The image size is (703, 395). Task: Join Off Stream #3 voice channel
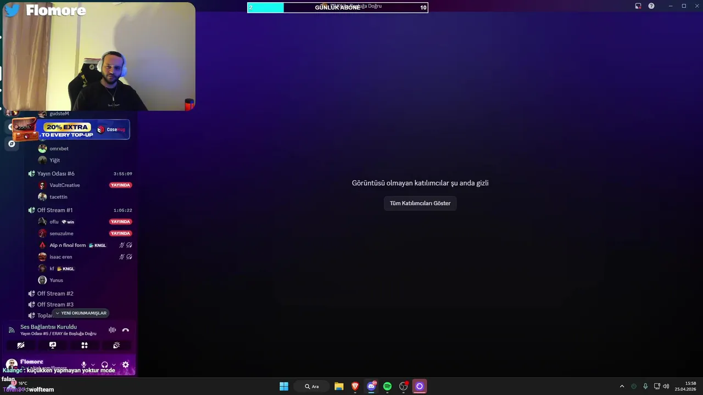[55, 304]
